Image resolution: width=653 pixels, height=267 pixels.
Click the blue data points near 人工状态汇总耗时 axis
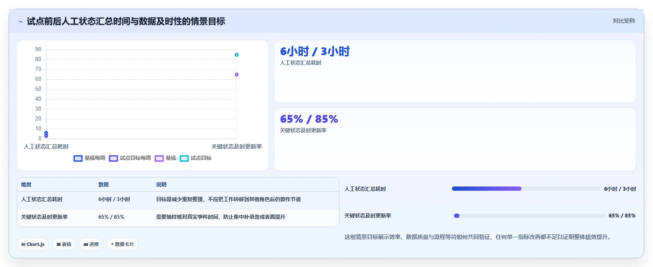pyautogui.click(x=46, y=134)
